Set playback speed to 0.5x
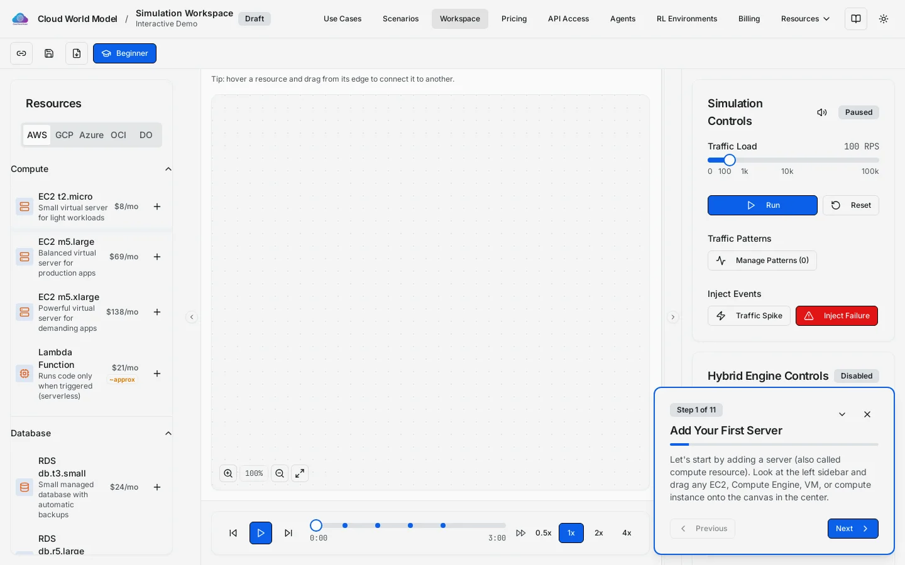Image resolution: width=905 pixels, height=565 pixels. pyautogui.click(x=544, y=533)
